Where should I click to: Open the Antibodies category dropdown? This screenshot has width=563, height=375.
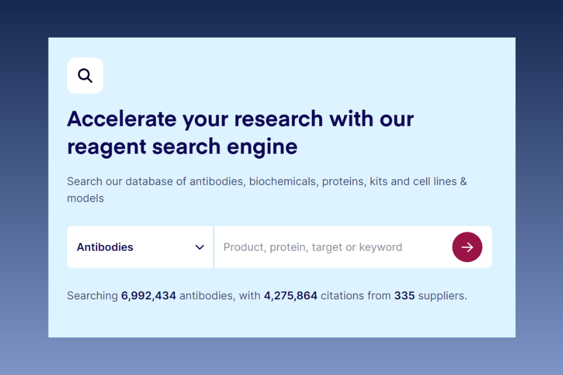140,247
